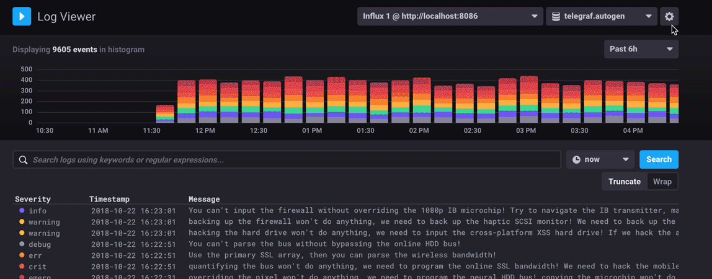Open settings via the gear icon
The width and height of the screenshot is (712, 279).
coord(669,16)
